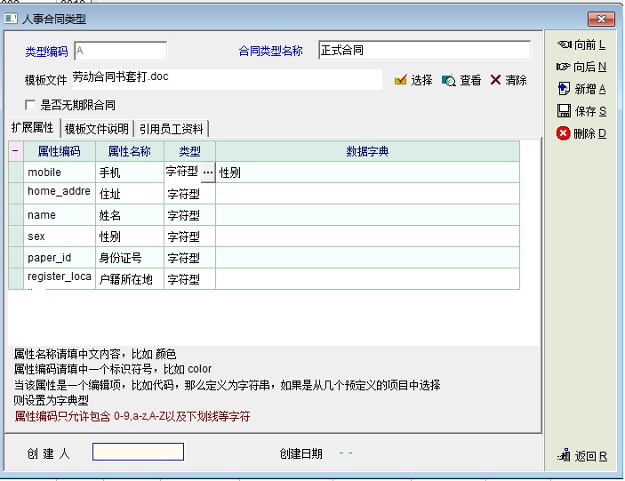
Task: Click the 向后 (next record) icon
Action: pyautogui.click(x=563, y=67)
